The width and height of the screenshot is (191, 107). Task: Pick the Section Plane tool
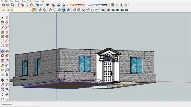pyautogui.click(x=7, y=99)
